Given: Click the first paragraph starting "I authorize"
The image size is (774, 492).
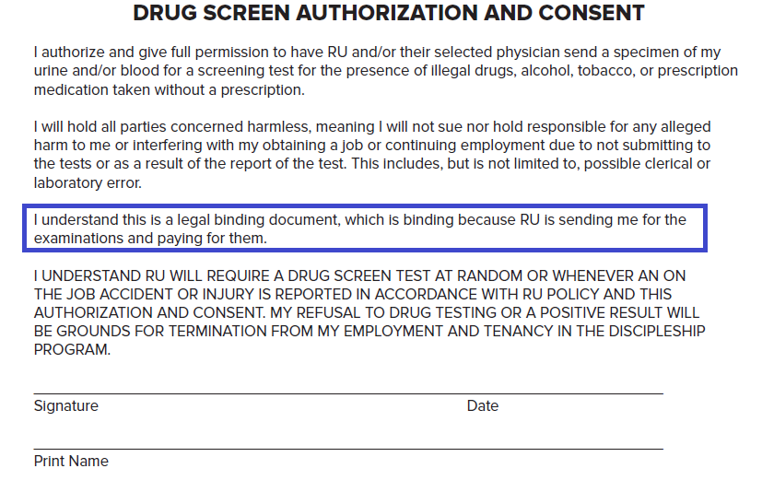Looking at the screenshot, I should (385, 71).
